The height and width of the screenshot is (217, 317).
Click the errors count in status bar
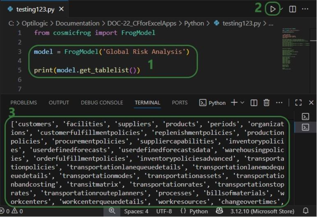click(x=5, y=211)
